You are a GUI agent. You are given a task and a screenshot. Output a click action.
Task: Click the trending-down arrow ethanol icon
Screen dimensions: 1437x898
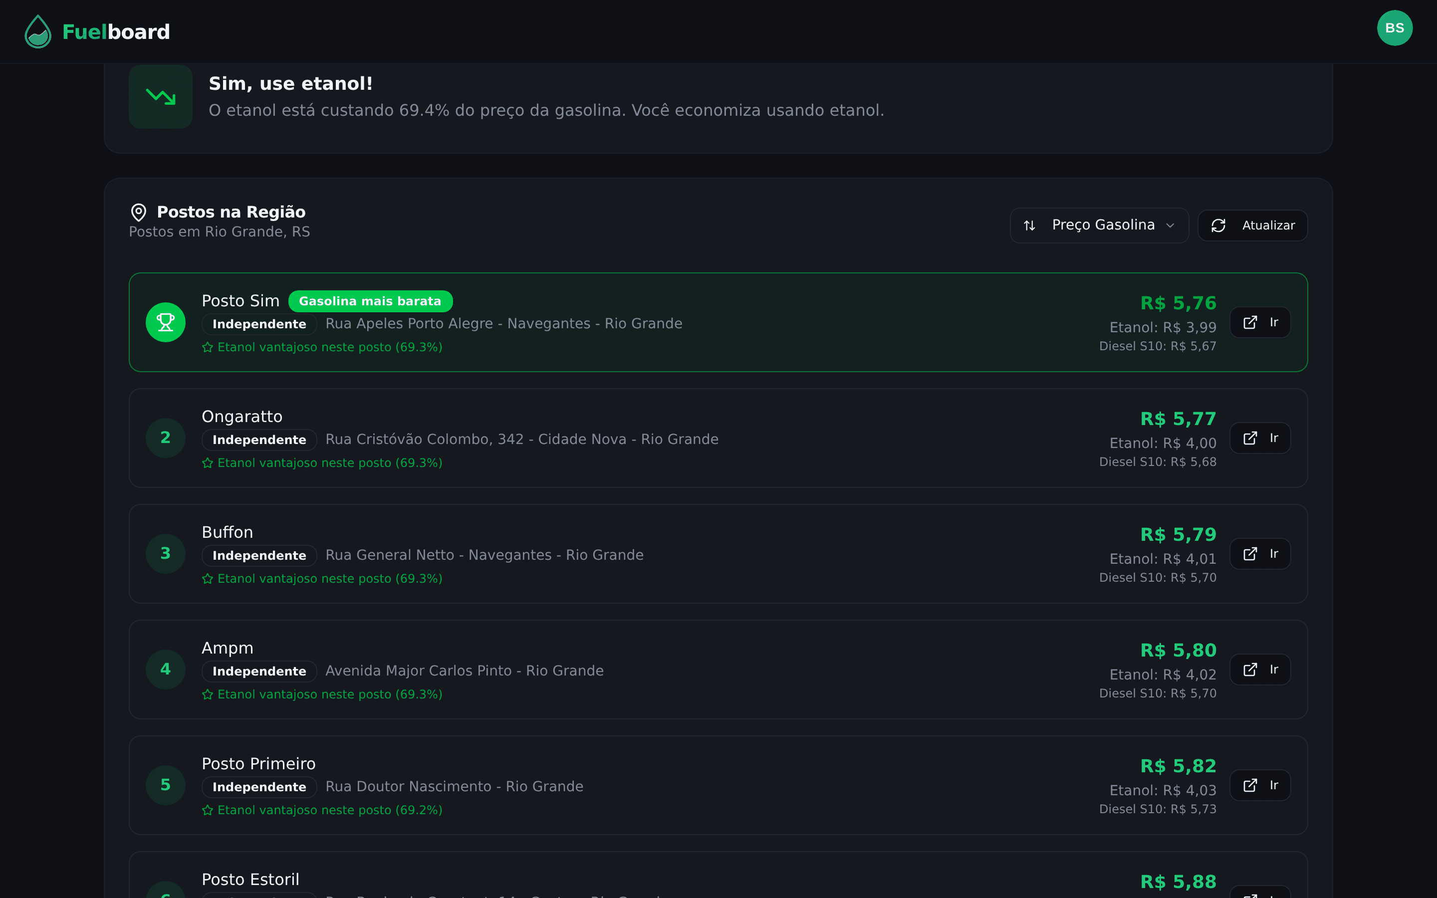160,96
